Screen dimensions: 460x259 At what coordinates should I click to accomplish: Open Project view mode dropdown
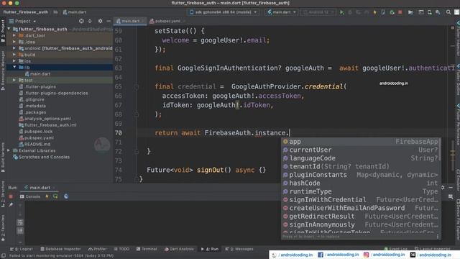coord(22,21)
